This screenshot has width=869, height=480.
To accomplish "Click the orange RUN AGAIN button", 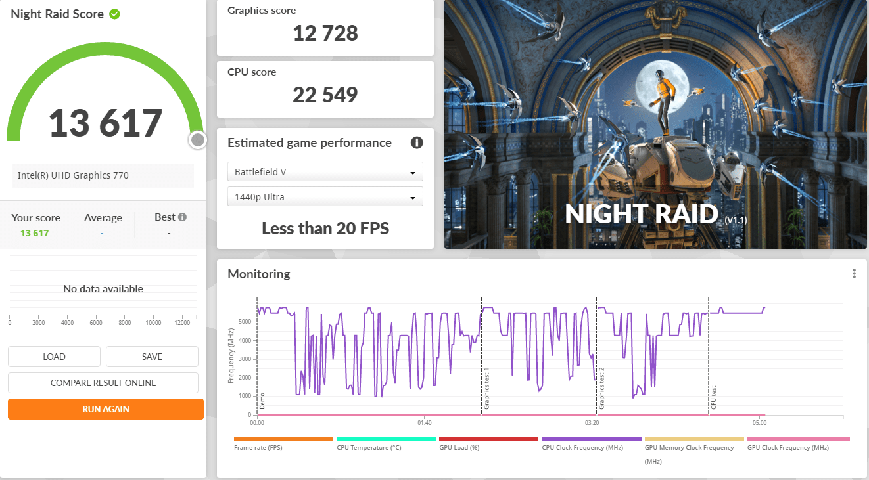I will pyautogui.click(x=106, y=409).
